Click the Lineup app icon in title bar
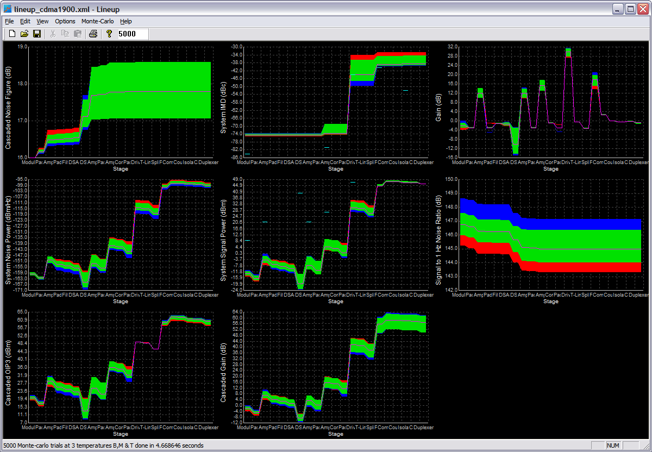The height and width of the screenshot is (452, 652). tap(8, 9)
